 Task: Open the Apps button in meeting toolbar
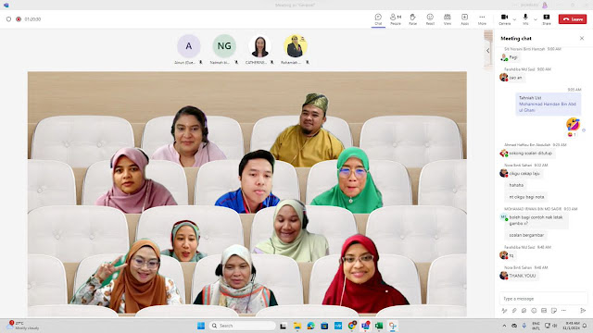coord(464,19)
